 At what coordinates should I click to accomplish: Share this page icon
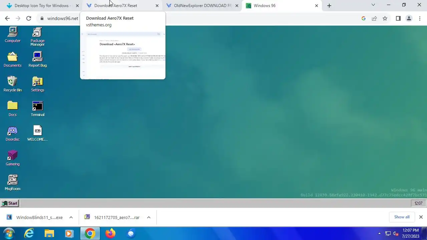coord(374,18)
